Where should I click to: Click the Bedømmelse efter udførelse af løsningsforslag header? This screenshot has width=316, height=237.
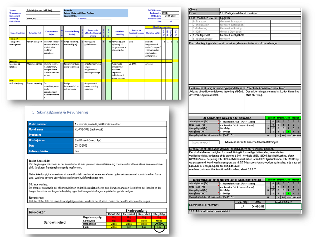click(227, 180)
